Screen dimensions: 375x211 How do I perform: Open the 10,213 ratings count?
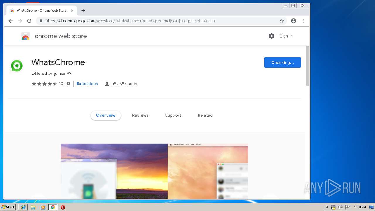(x=65, y=84)
